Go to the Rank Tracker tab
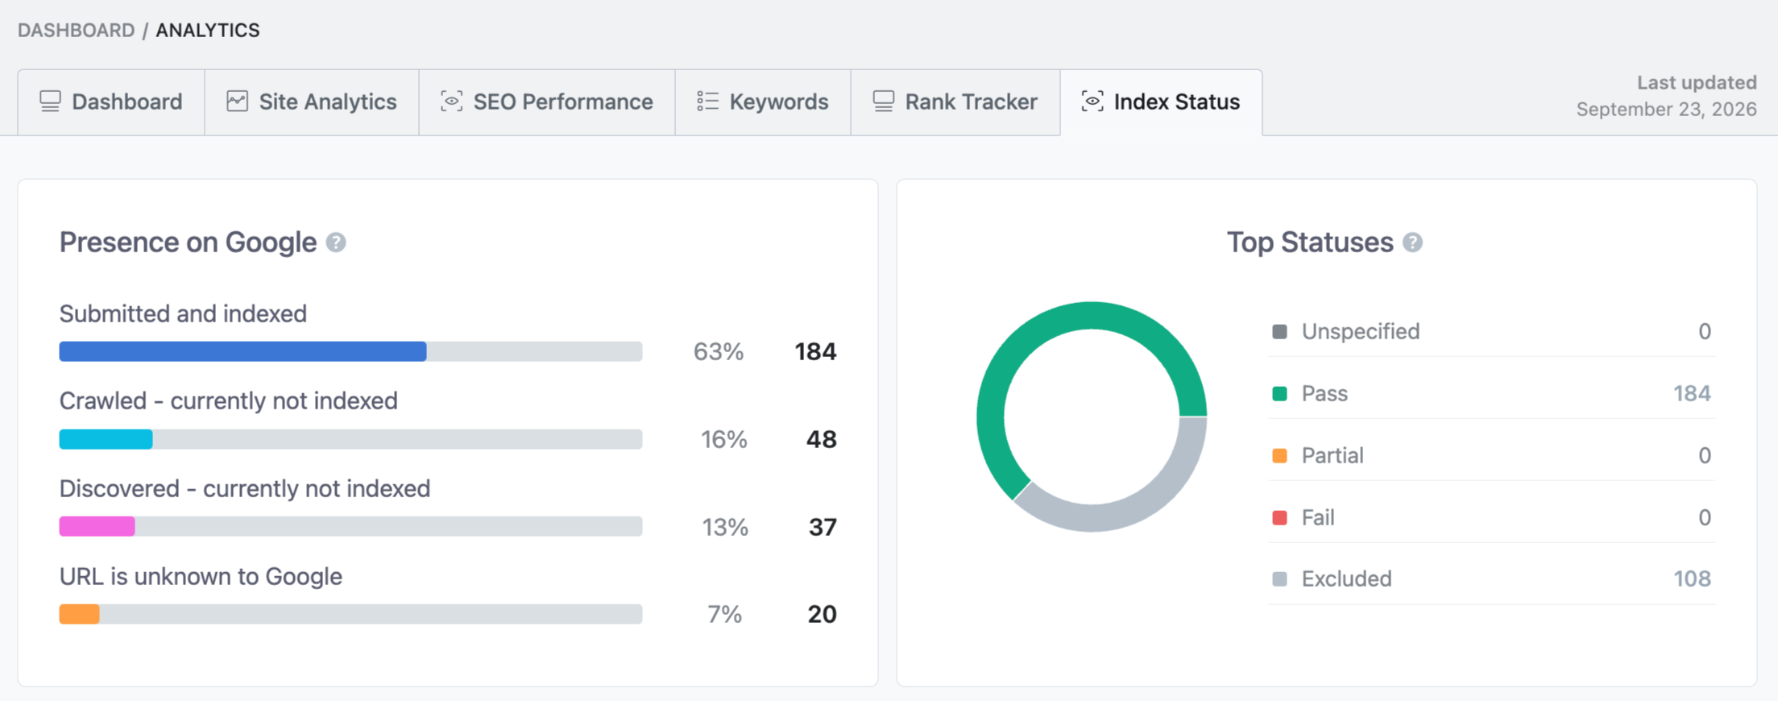Viewport: 1778px width, 701px height. click(955, 102)
